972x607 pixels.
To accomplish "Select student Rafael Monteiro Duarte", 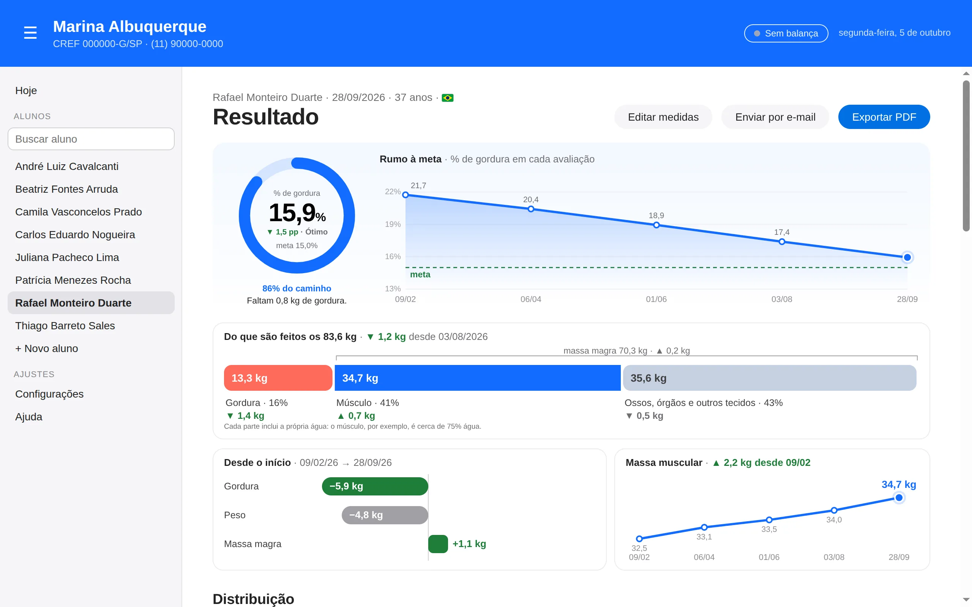I will click(91, 303).
